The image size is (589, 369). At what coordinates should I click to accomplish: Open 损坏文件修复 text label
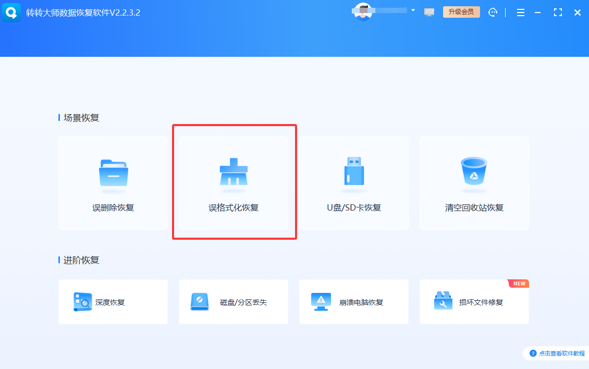[481, 302]
